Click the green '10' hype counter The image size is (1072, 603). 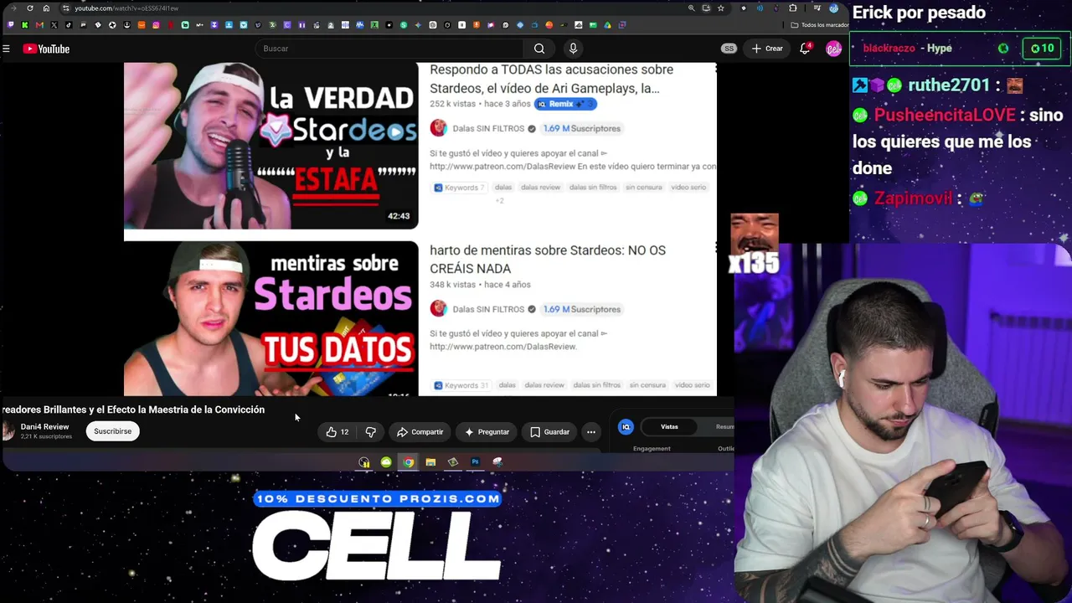click(1042, 49)
